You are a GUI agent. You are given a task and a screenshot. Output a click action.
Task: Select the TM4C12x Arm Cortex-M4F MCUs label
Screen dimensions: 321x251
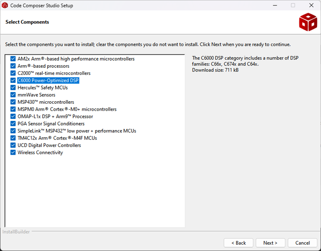[x=57, y=138]
